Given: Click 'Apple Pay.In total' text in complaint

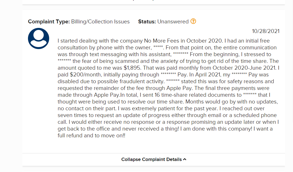Looking at the screenshot, I should click(x=111, y=95).
